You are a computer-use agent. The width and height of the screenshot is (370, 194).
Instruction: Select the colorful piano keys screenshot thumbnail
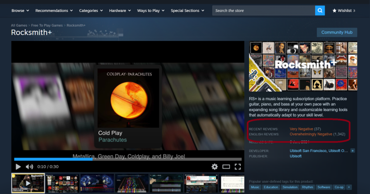(132, 183)
